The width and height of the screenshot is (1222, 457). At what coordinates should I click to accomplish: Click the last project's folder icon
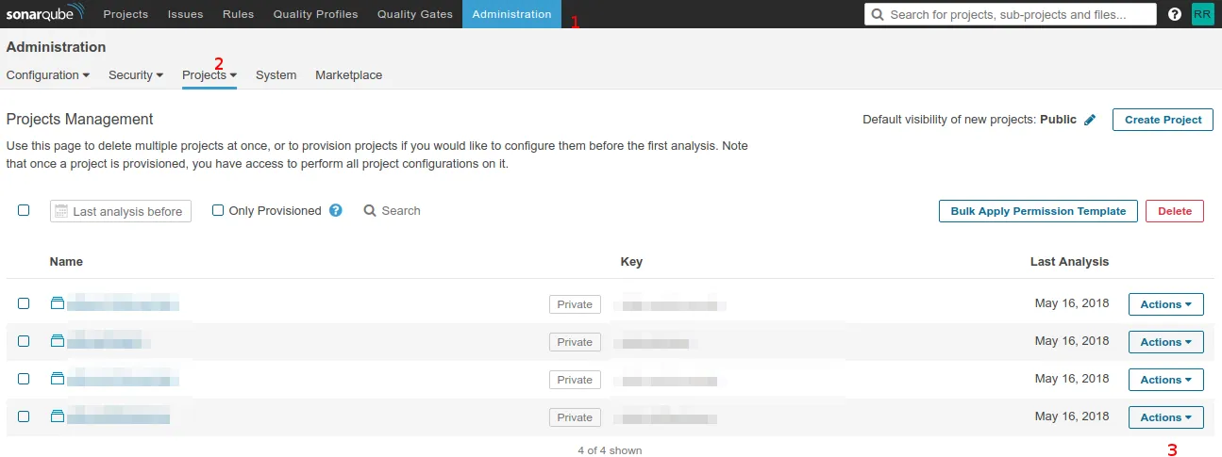(x=58, y=416)
